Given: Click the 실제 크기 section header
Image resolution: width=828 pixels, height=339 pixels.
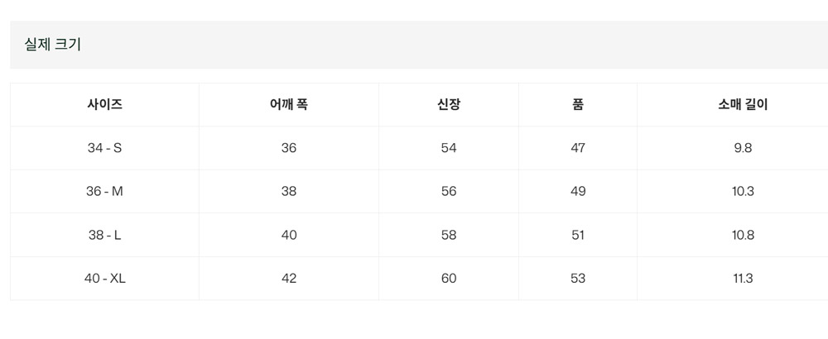Looking at the screenshot, I should 52,45.
